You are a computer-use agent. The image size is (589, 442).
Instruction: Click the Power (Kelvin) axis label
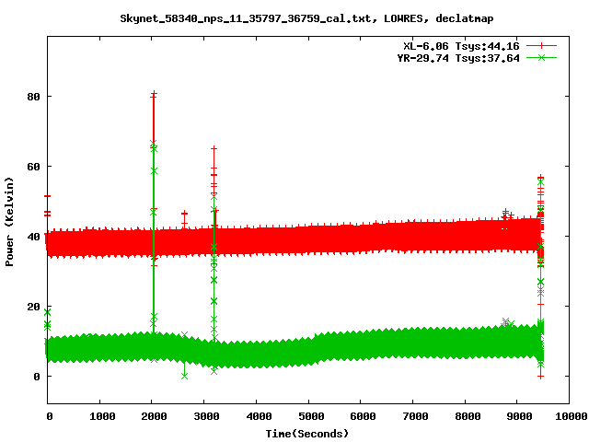(9, 222)
